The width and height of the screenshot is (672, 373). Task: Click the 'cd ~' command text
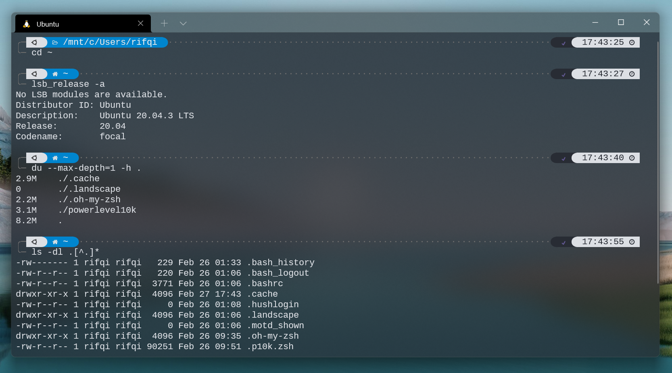pyautogui.click(x=42, y=52)
